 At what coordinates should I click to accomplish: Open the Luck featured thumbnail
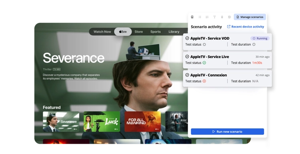(x=102, y=122)
